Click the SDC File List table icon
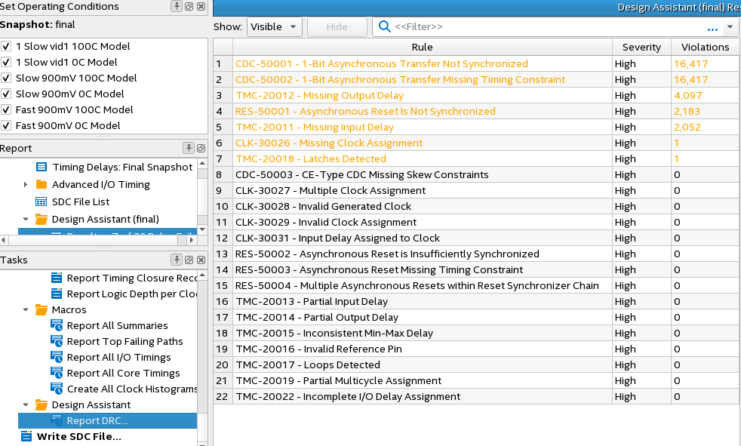 pos(42,201)
